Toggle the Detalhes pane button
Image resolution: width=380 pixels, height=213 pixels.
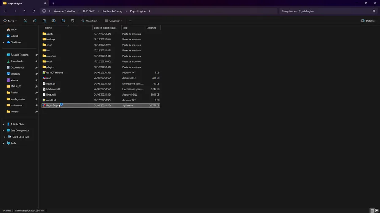pyautogui.click(x=368, y=21)
